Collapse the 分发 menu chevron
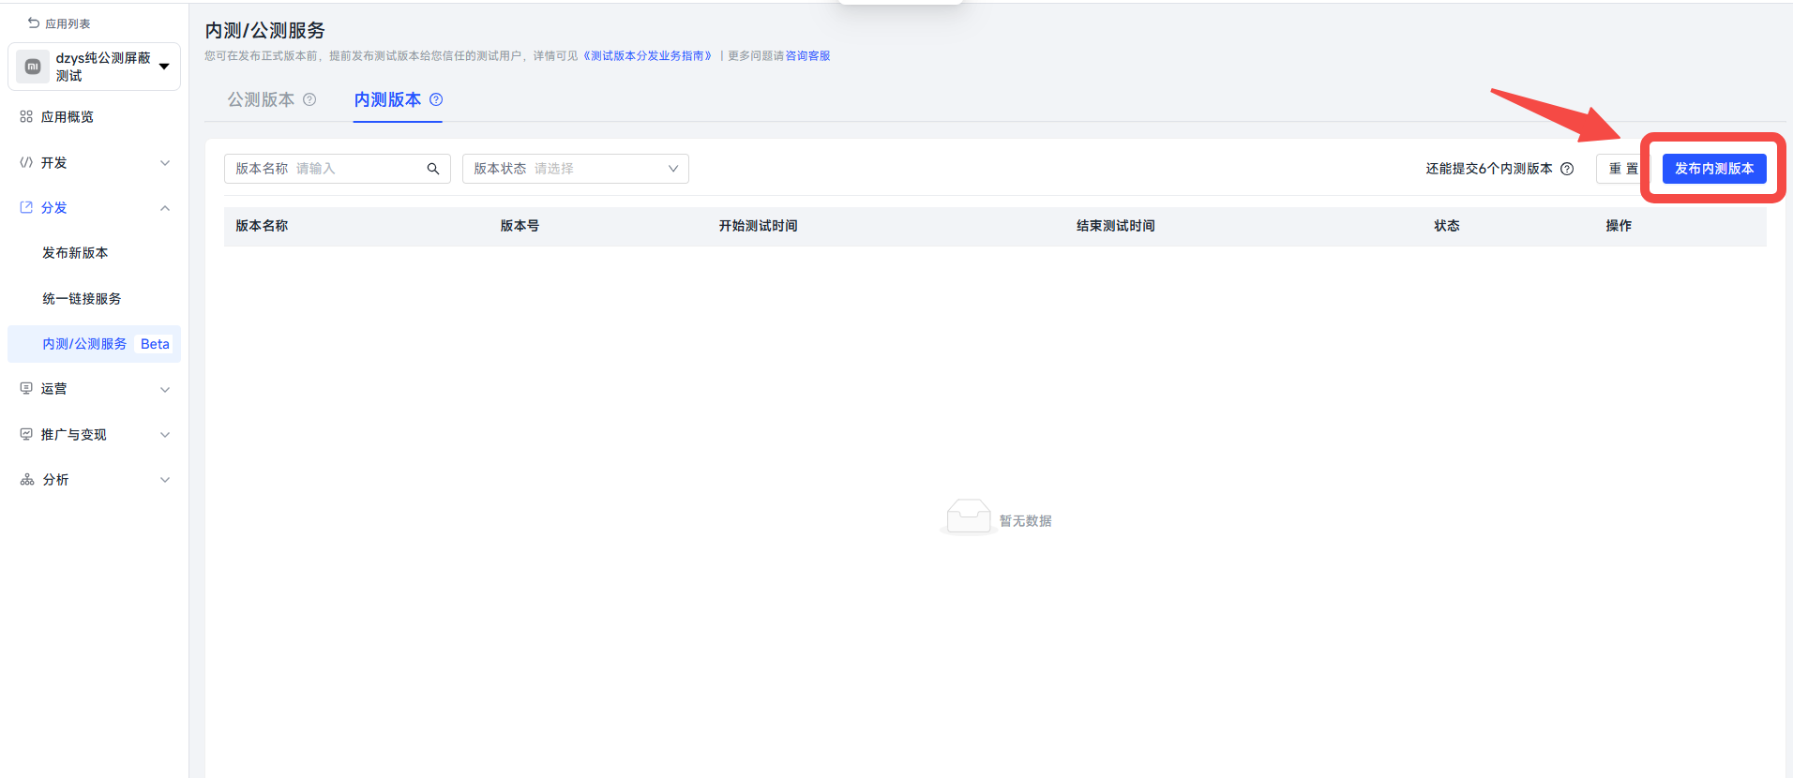This screenshot has height=778, width=1793. pos(165,208)
